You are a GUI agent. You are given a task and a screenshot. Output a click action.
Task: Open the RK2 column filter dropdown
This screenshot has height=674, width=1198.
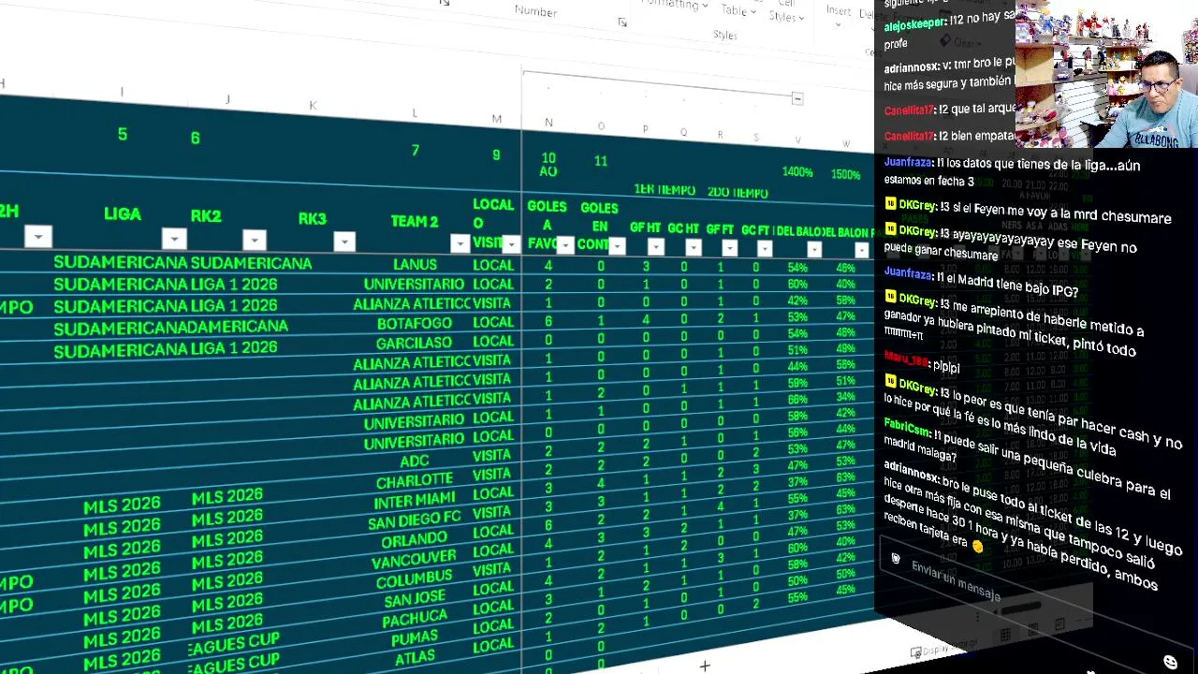click(255, 240)
